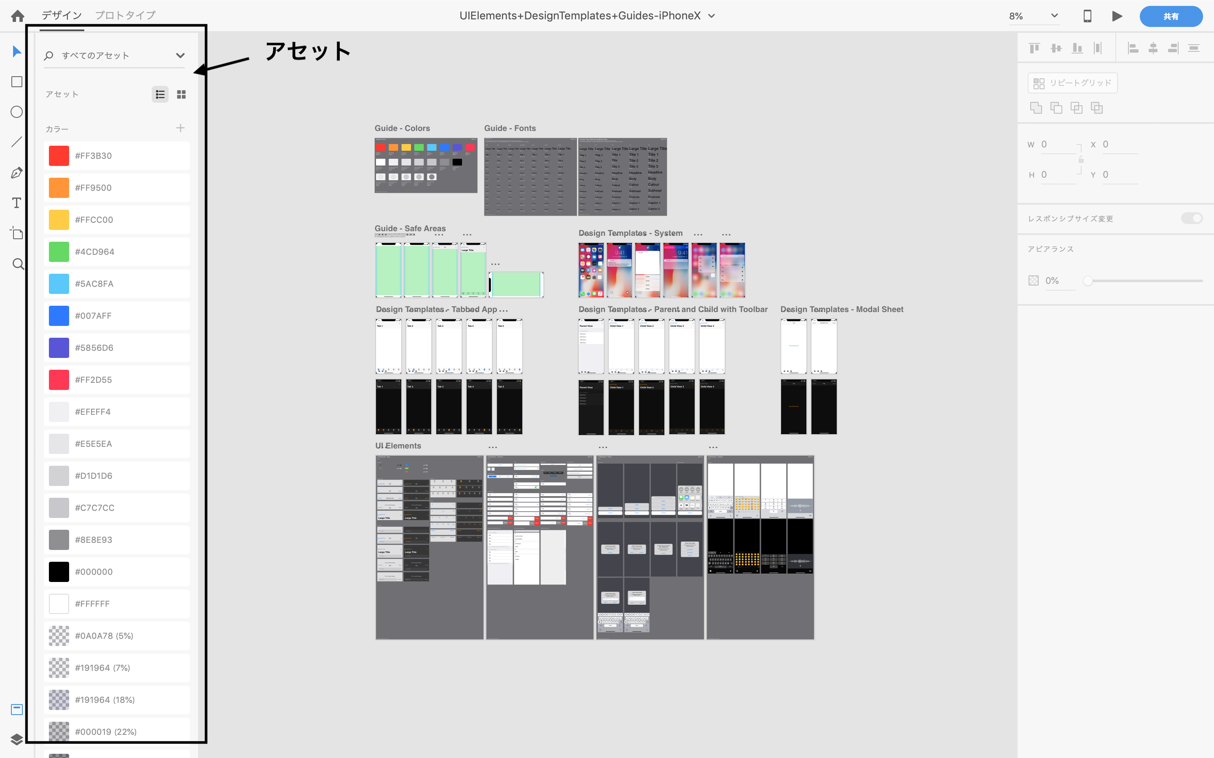Select the Artboard tool
1214x758 pixels.
pos(16,234)
